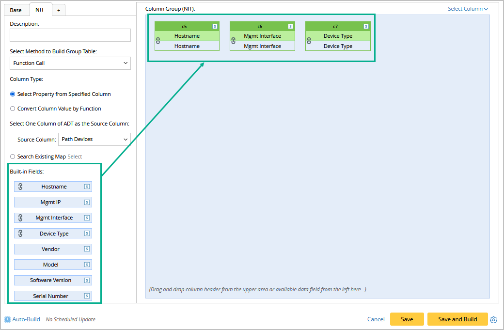Click the link icon on Hostname built-in field
The width and height of the screenshot is (504, 330).
[x=20, y=187]
